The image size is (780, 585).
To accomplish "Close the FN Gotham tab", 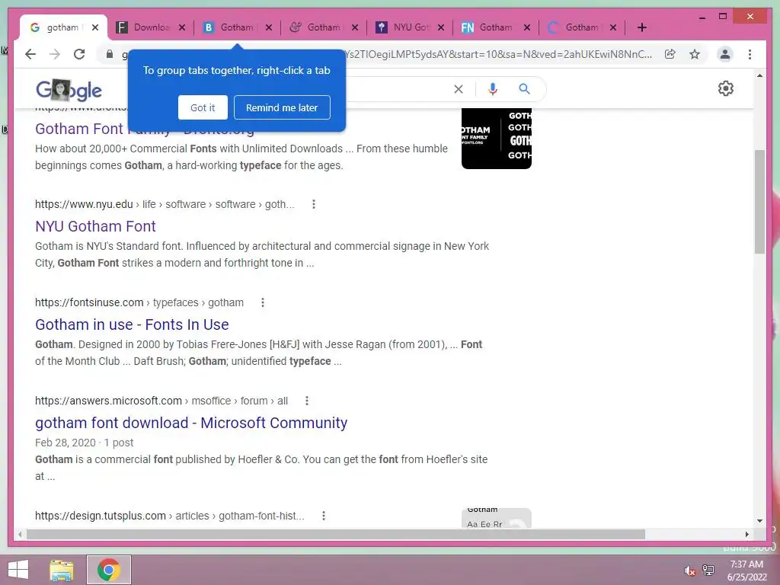I will (527, 27).
